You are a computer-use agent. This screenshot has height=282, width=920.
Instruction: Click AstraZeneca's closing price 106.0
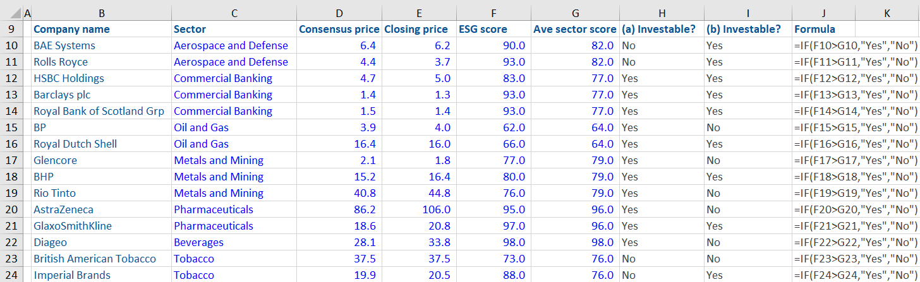point(436,209)
